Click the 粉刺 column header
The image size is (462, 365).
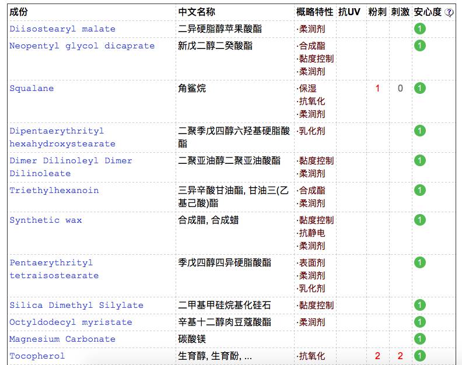tap(377, 12)
